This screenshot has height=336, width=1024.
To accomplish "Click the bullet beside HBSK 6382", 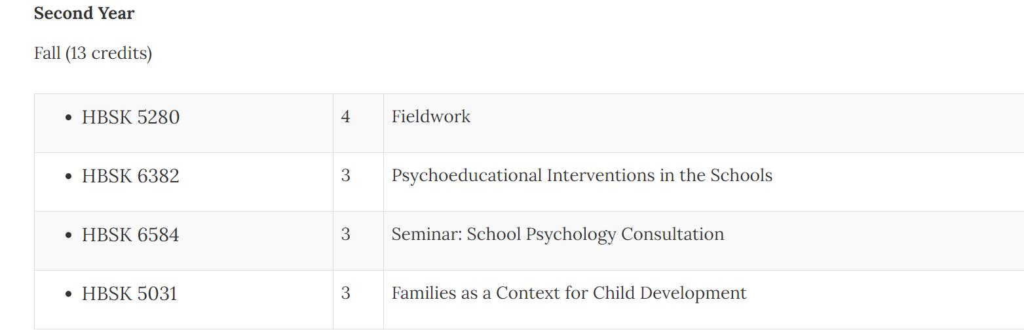I will [x=69, y=177].
